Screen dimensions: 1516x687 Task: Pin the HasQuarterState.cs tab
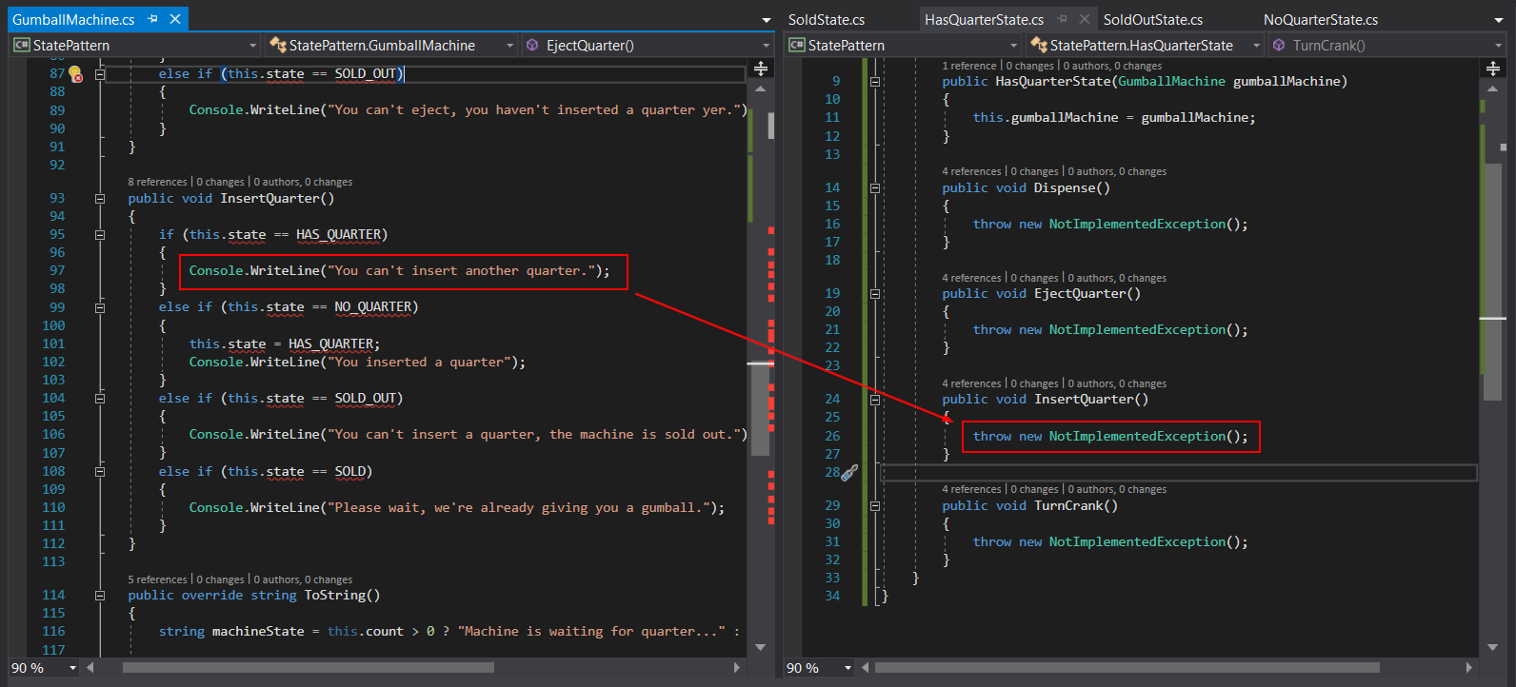pyautogui.click(x=1062, y=19)
